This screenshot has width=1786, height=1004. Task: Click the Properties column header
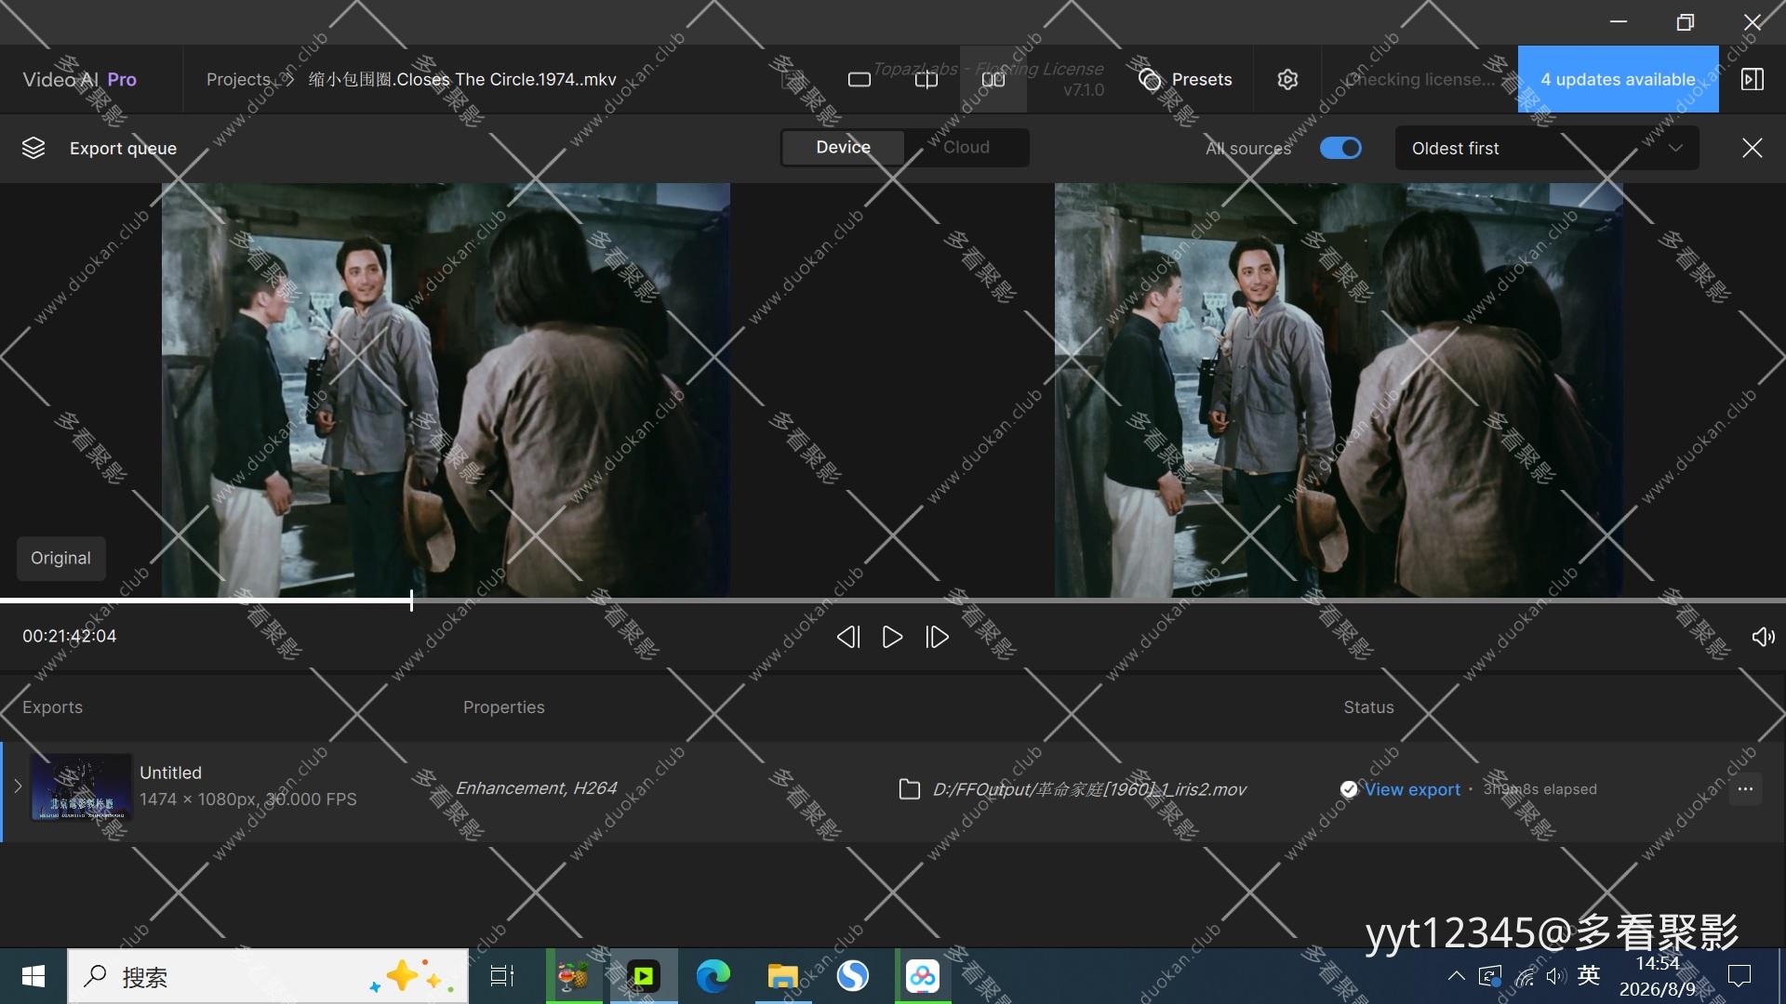click(504, 707)
